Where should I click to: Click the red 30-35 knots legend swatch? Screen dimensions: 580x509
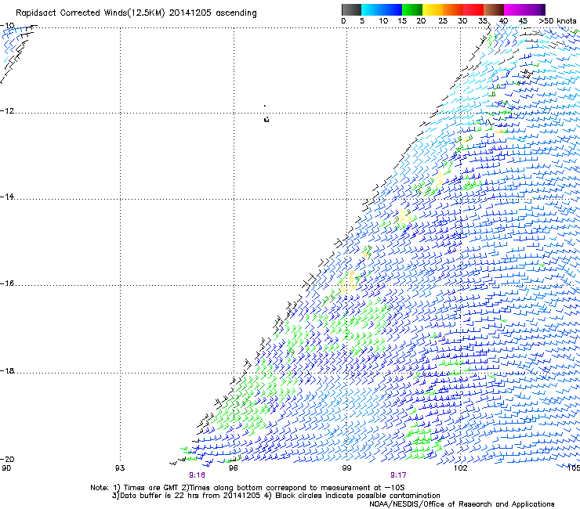point(473,9)
